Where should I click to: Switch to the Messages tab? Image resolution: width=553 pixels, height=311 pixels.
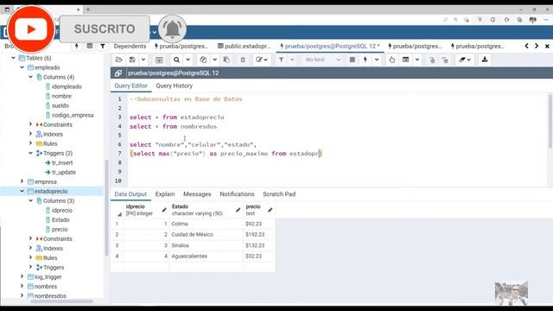197,194
